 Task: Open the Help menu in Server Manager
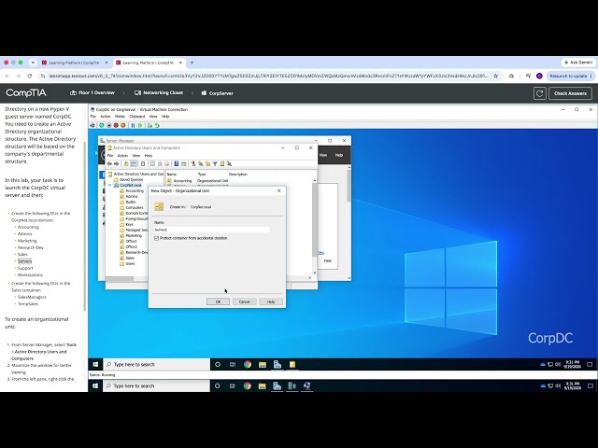pos(338,155)
